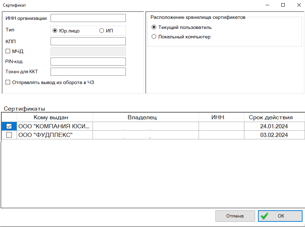Focus the КПП text field

88,41
